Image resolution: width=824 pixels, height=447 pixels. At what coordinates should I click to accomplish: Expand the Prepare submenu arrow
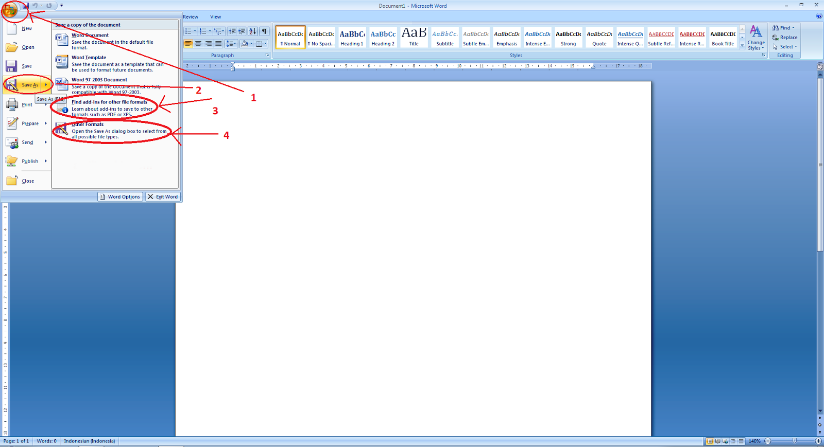46,123
